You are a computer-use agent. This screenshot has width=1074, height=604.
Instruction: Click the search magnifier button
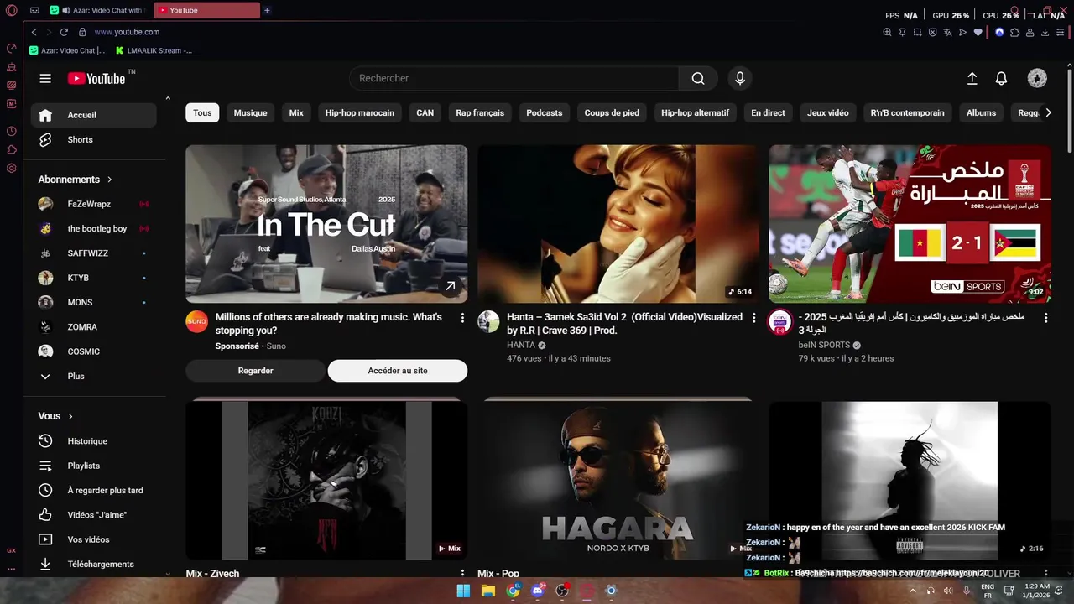click(x=698, y=78)
